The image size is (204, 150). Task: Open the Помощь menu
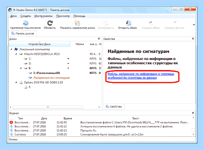pyautogui.click(x=79, y=16)
